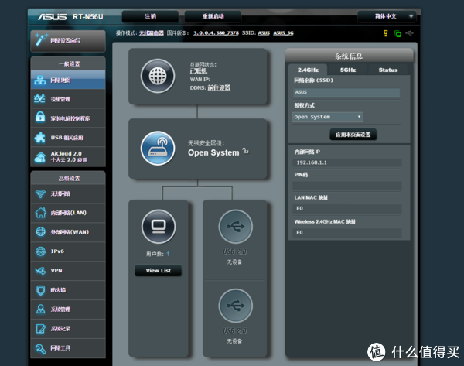This screenshot has width=464, height=366.
Task: Open the AiCloud 2.0 cloud icon
Action: point(40,157)
